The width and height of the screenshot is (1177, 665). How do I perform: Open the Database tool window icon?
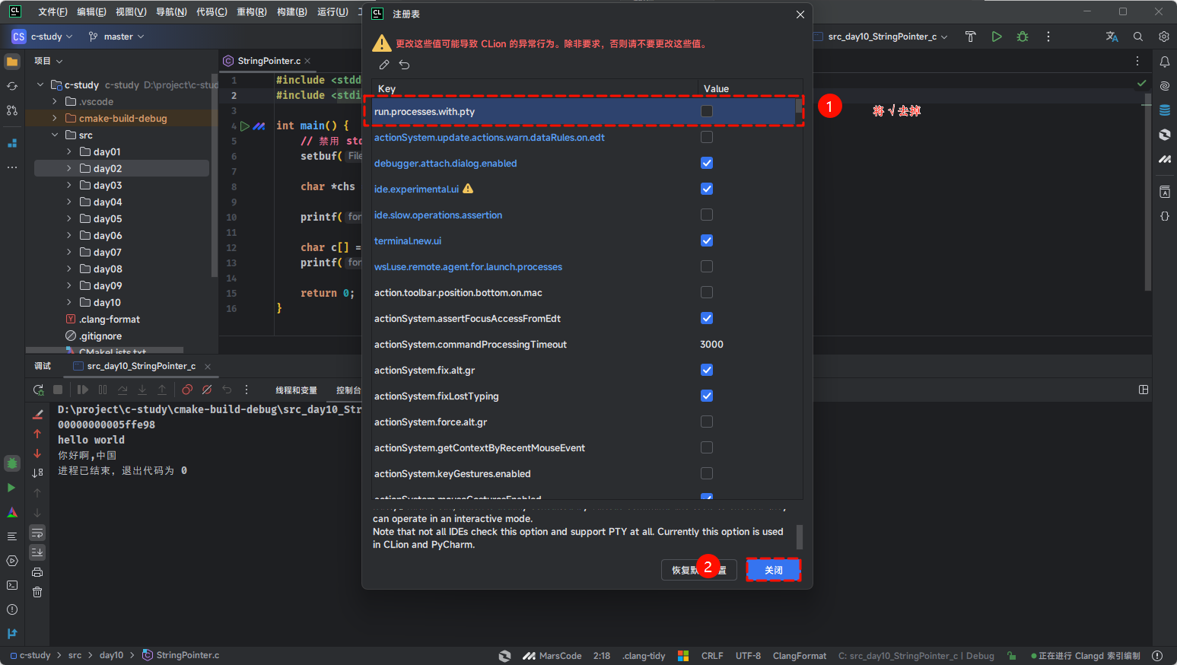pyautogui.click(x=1164, y=110)
